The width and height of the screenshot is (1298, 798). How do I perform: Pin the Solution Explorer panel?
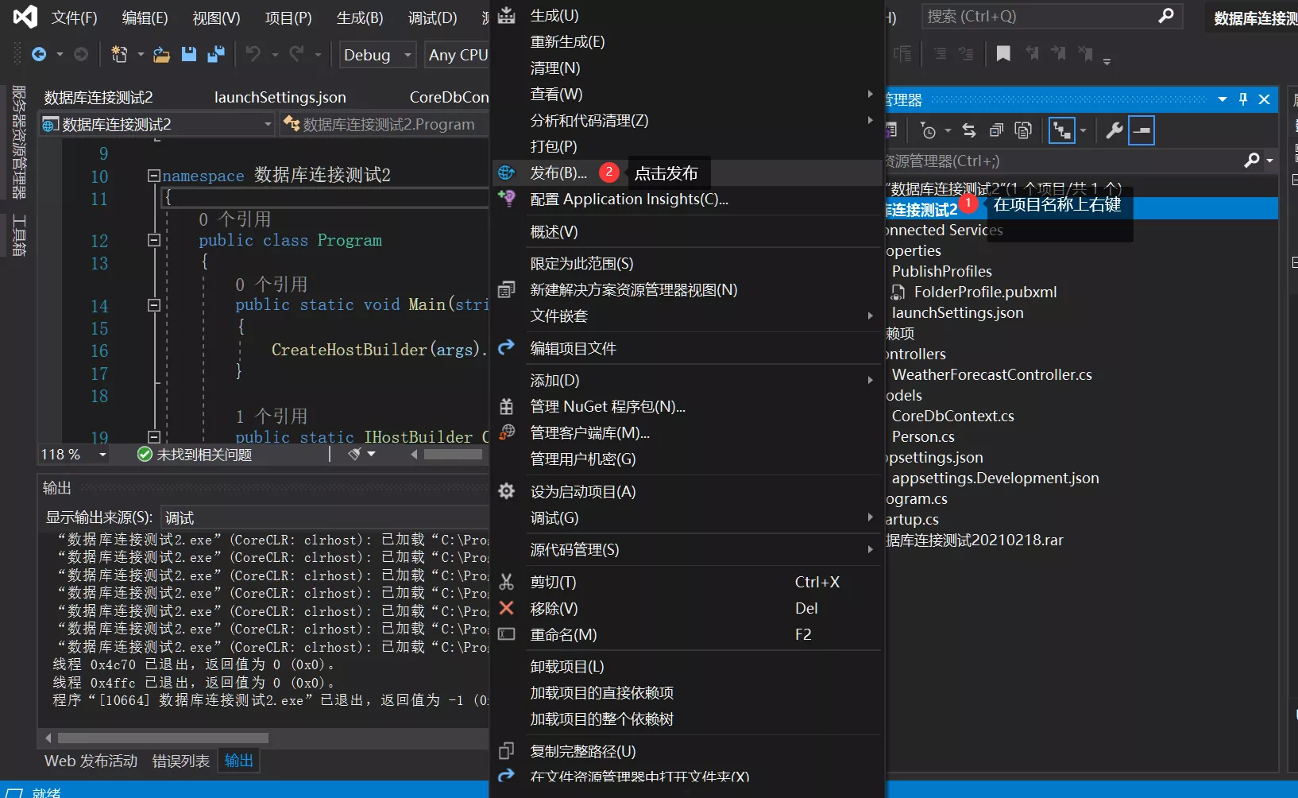pyautogui.click(x=1243, y=99)
